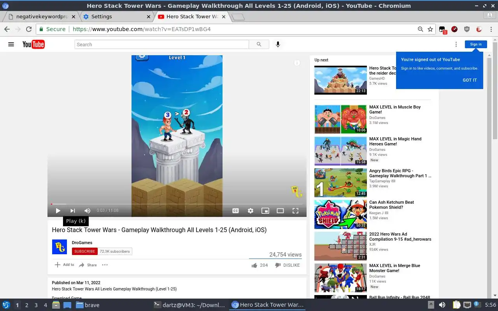This screenshot has height=311, width=498.
Task: Open clipboard tray icon
Action: 456,305
